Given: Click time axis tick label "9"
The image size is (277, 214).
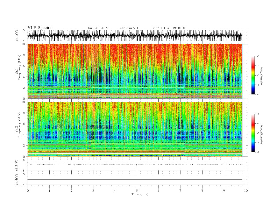Looking at the screenshot, I should pos(224,191).
